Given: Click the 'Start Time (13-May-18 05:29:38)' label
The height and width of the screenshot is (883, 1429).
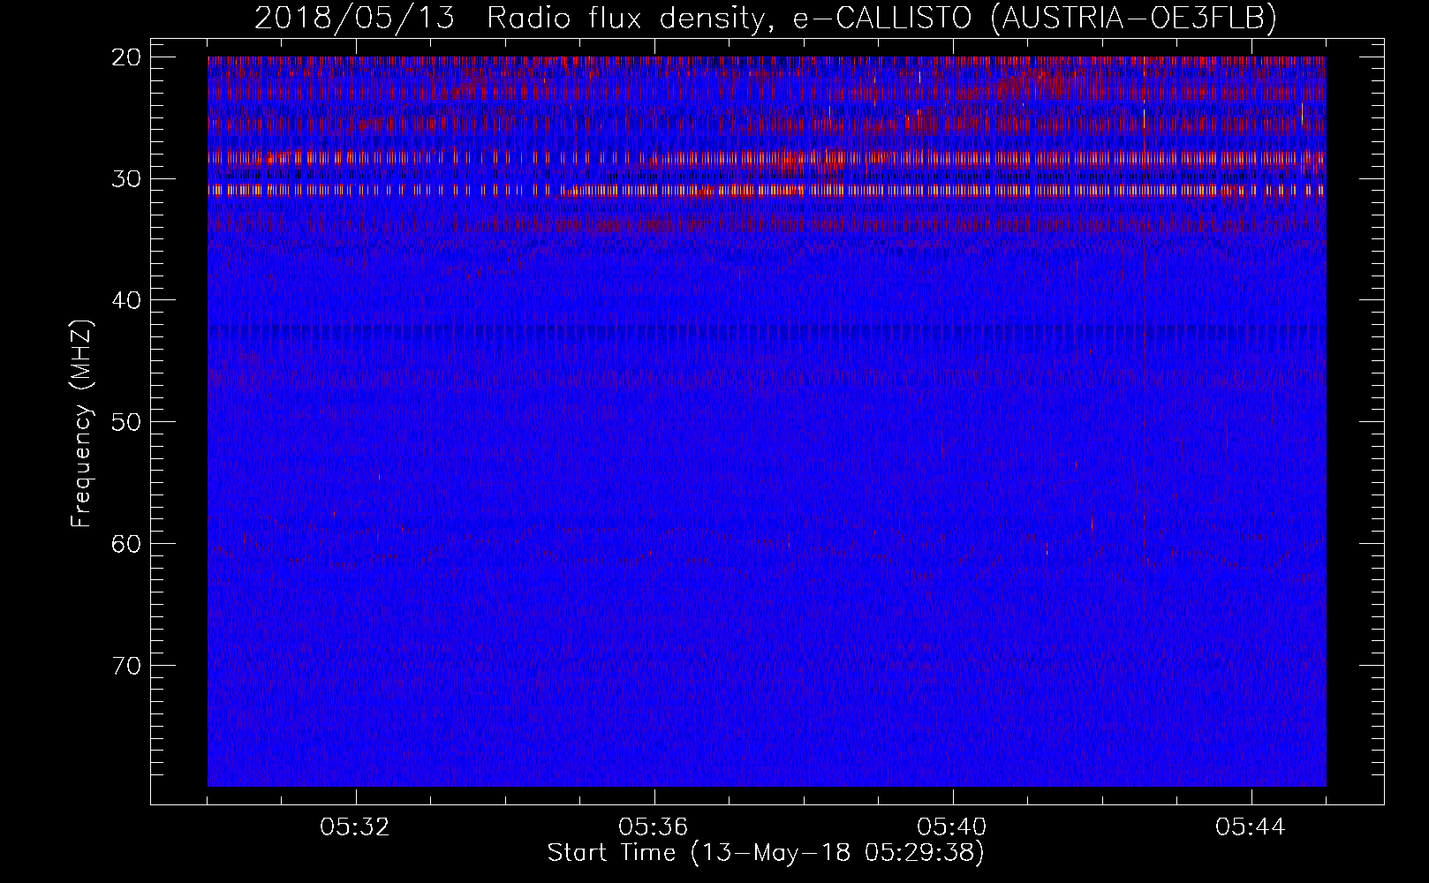Looking at the screenshot, I should (x=766, y=853).
